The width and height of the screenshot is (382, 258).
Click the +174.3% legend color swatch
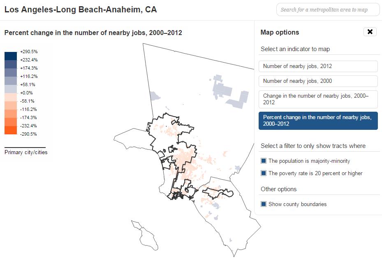pyautogui.click(x=11, y=72)
